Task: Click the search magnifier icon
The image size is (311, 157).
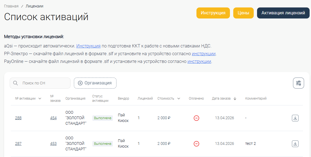Action: click(x=15, y=83)
